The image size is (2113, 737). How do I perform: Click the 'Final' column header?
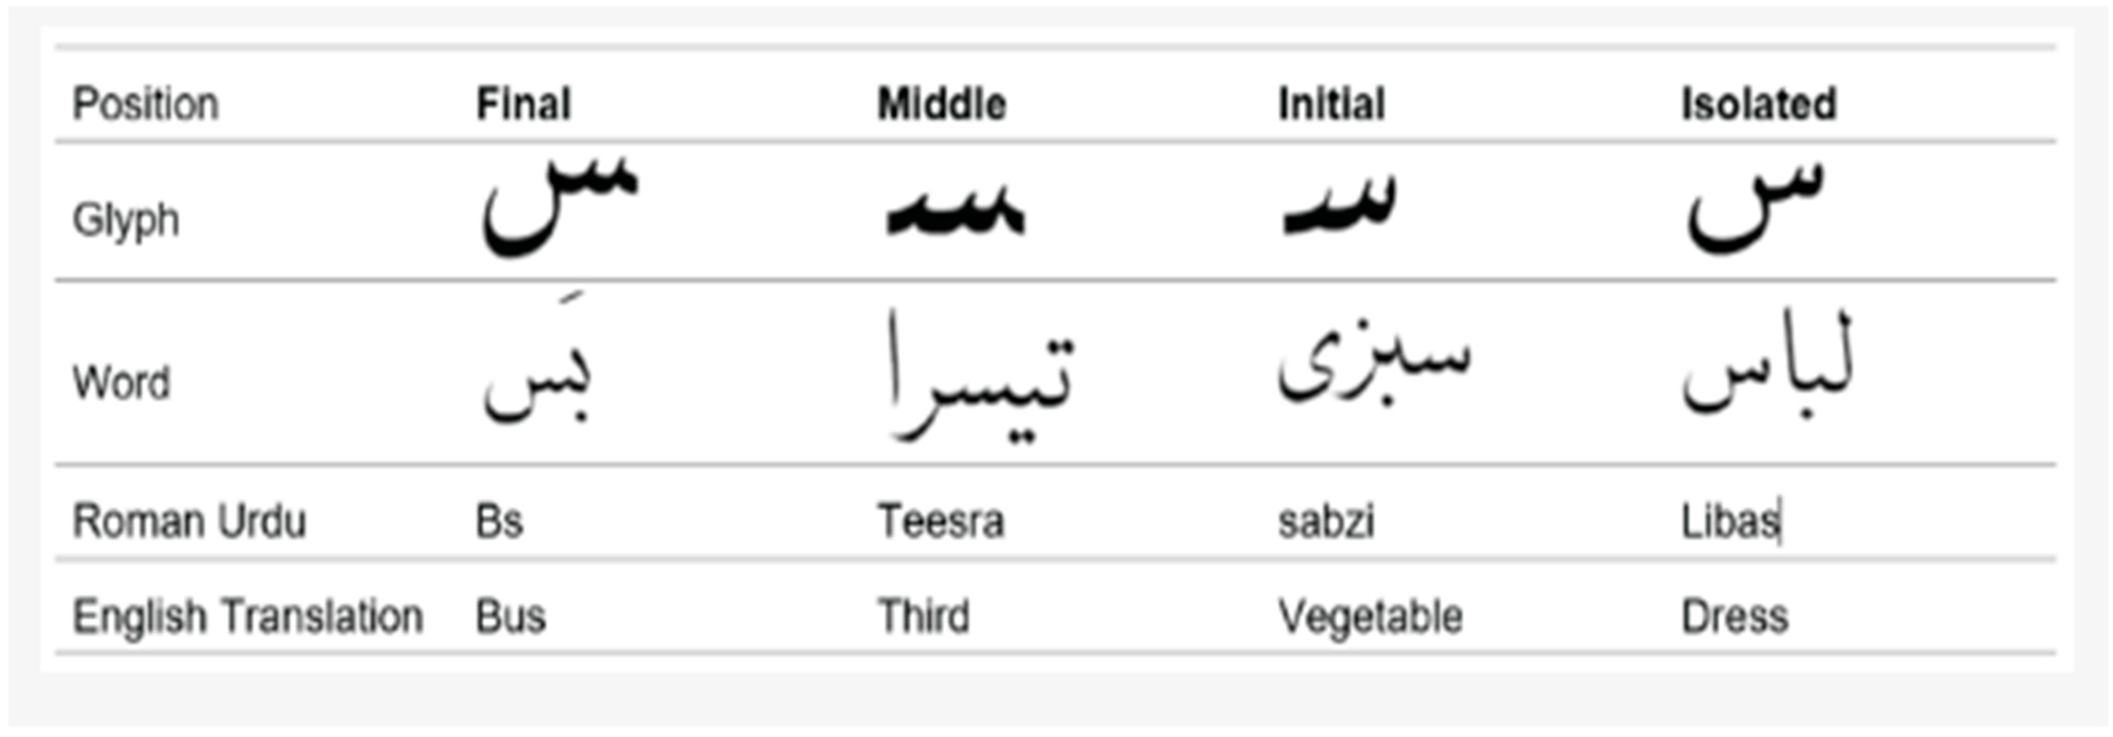pos(523,104)
